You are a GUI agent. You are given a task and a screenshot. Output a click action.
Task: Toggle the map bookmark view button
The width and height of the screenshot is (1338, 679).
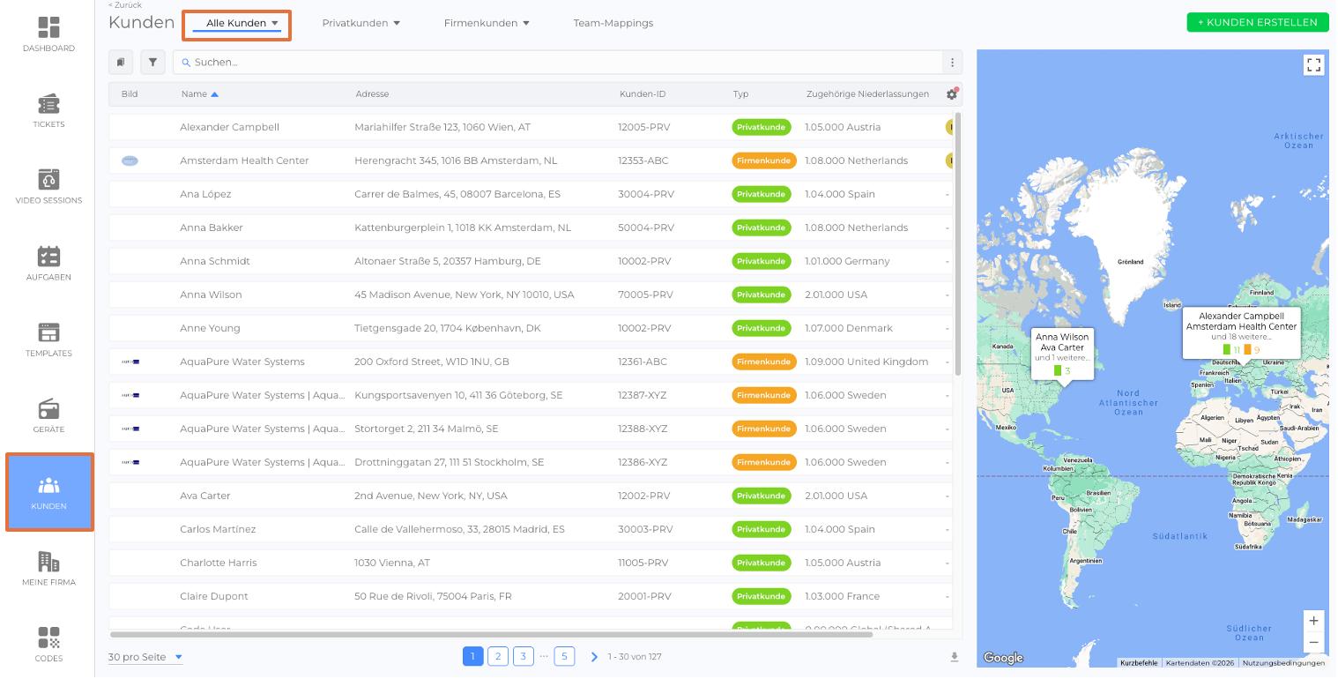[x=121, y=63]
